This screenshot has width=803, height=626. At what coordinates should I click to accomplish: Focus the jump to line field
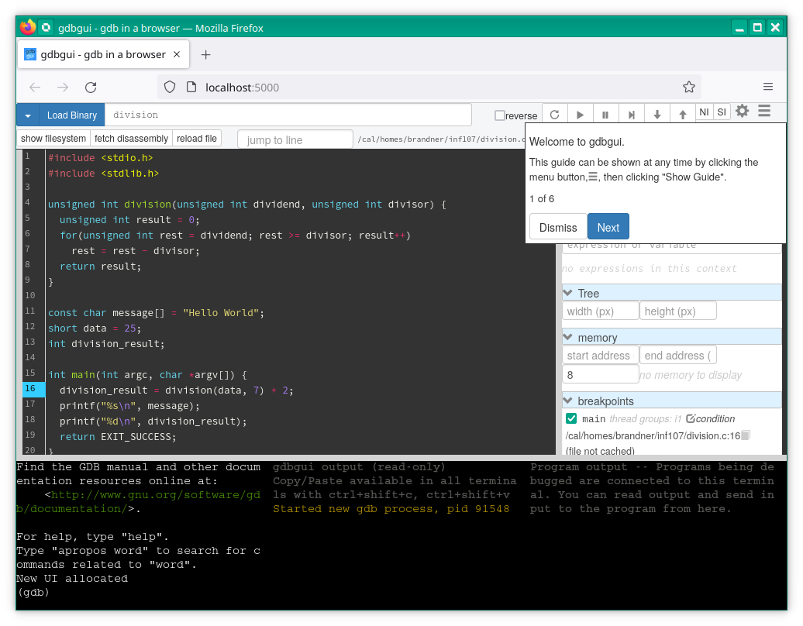[x=295, y=139]
